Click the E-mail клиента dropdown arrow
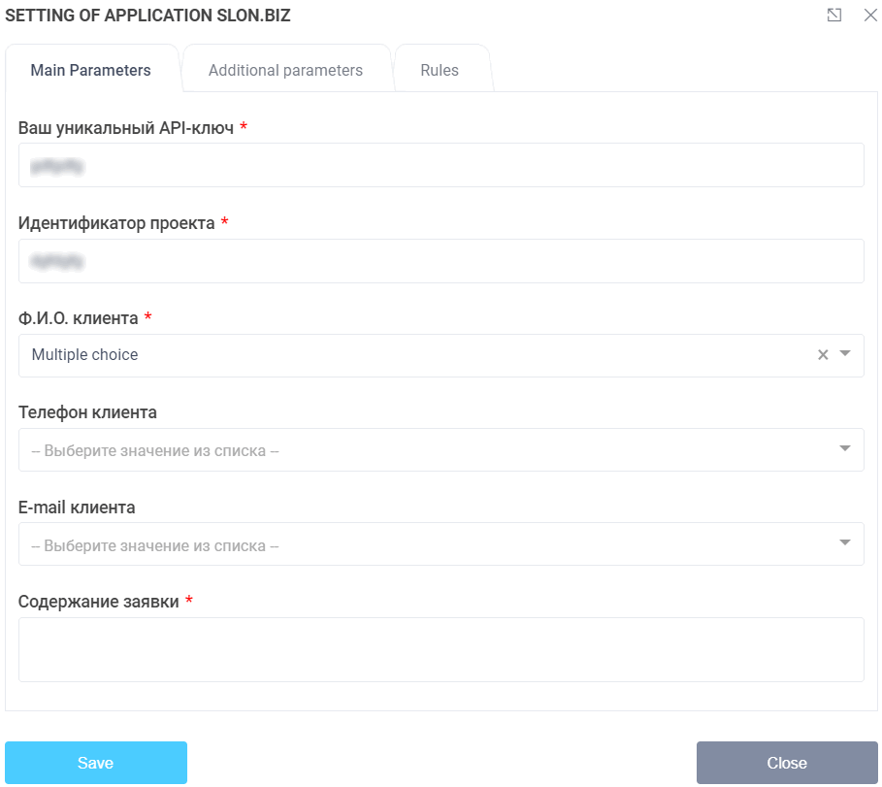The image size is (882, 787). (844, 543)
